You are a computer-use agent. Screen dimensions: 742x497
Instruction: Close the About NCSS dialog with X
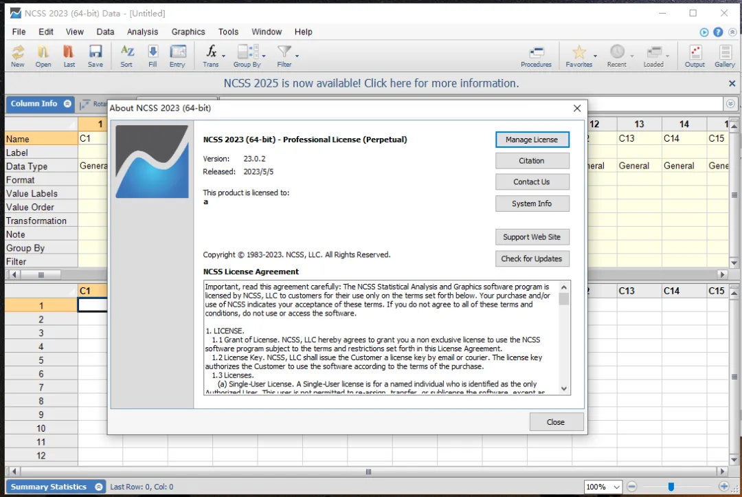(577, 109)
